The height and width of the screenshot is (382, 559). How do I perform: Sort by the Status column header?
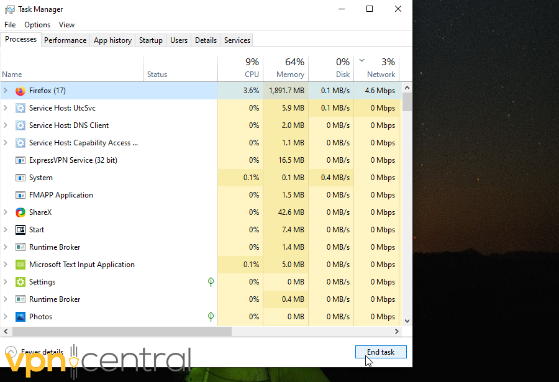pos(180,69)
